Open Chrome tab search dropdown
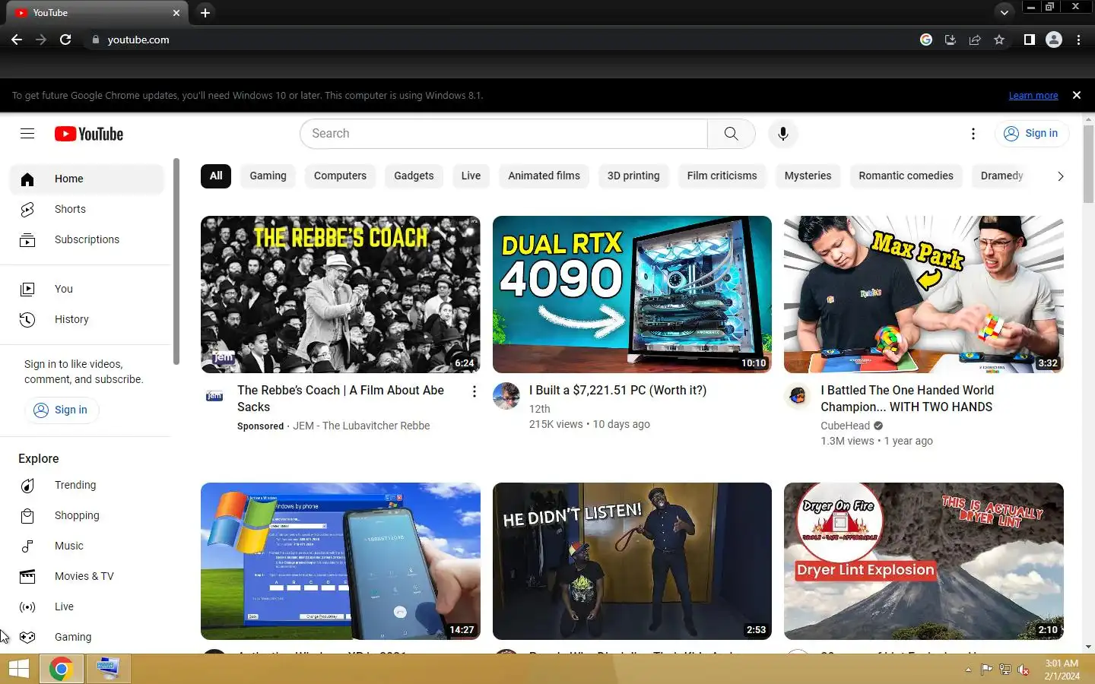 click(x=1005, y=12)
